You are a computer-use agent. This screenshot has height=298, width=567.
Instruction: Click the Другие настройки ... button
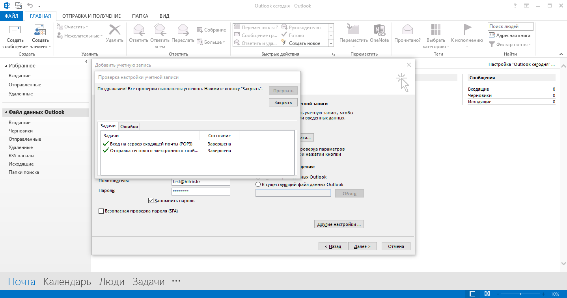click(339, 224)
